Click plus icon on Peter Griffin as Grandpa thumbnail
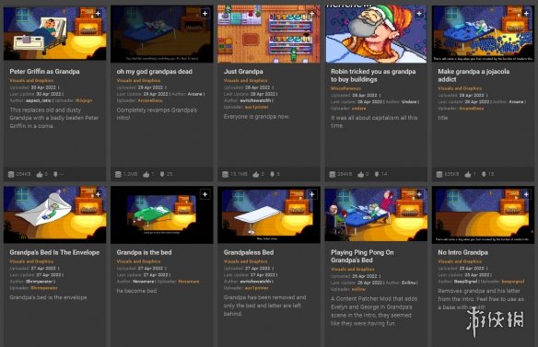Viewport: 538px width, 347px height. (99, 14)
